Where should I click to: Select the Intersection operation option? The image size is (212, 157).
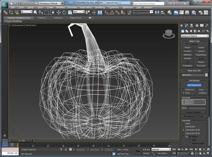183,126
